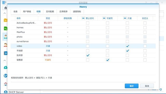Check 自定义 for homes row

[145, 27]
